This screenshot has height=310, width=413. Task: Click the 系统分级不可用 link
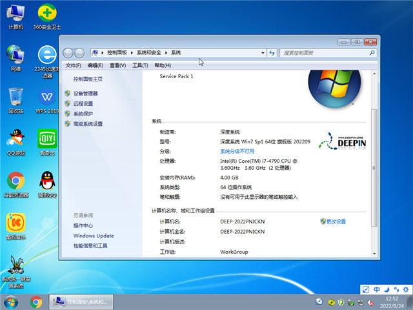237,151
